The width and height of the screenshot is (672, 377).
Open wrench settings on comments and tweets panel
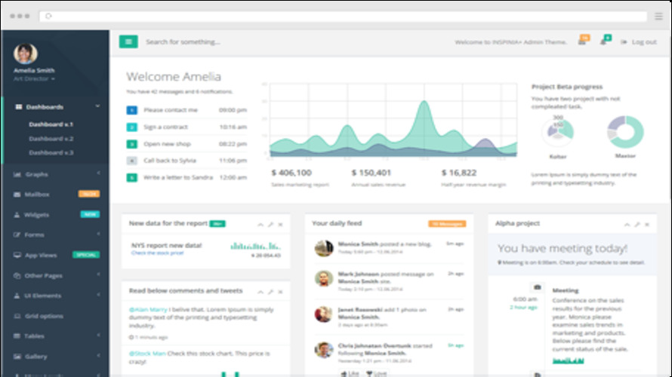click(x=270, y=292)
